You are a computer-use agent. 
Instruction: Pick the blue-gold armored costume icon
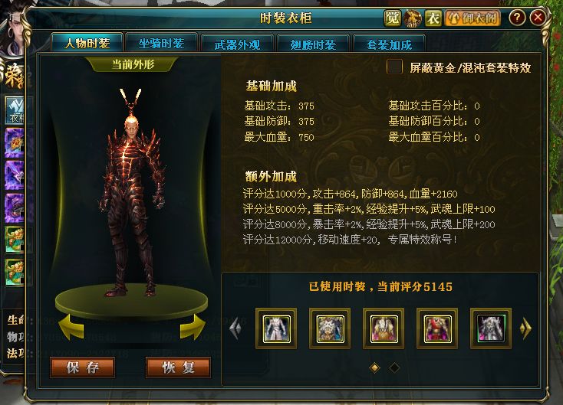[330, 328]
